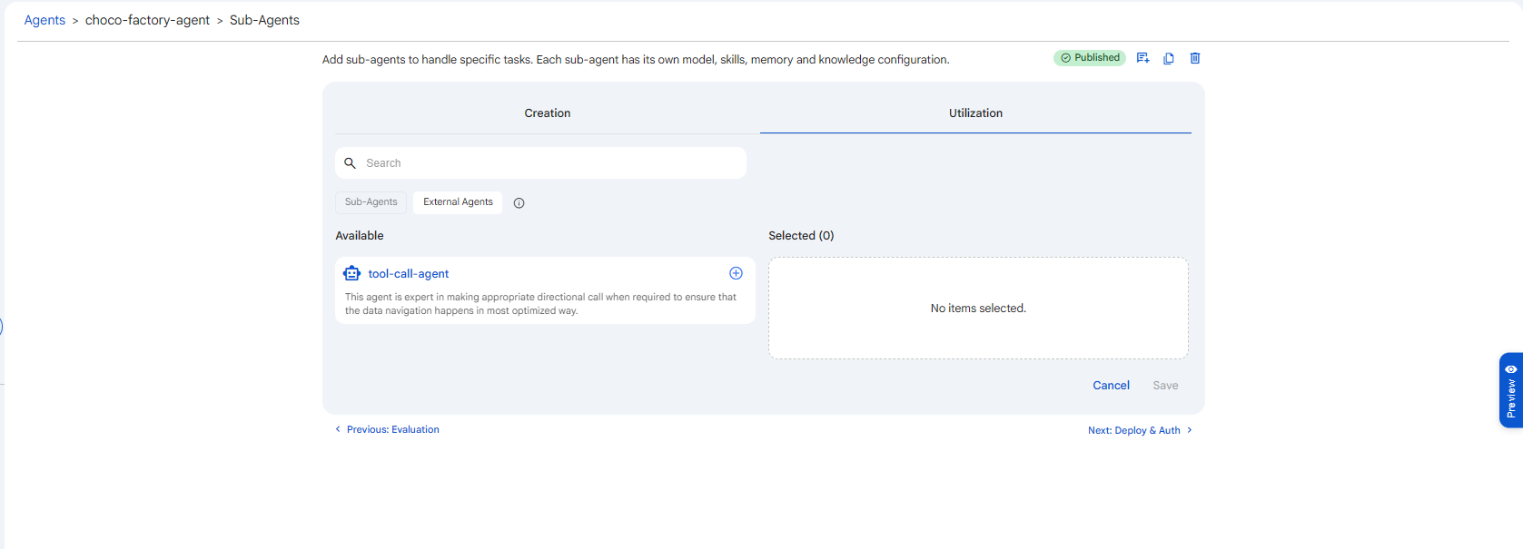Add tool-call-agent with the plus icon
The width and height of the screenshot is (1523, 549).
click(x=737, y=273)
